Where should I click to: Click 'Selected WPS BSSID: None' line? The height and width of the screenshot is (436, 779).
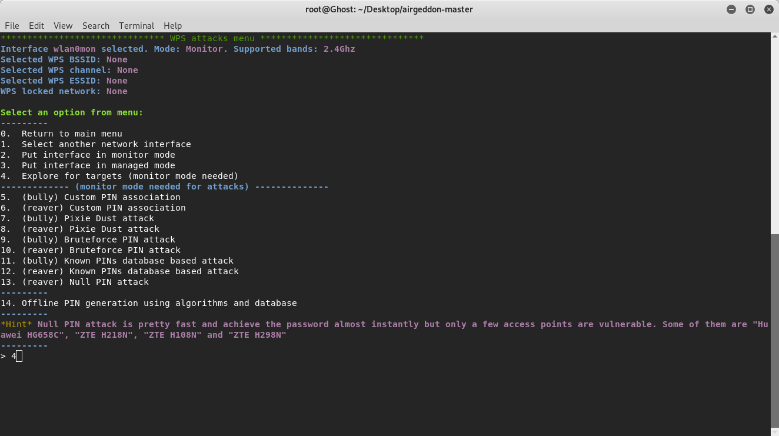[x=64, y=59]
